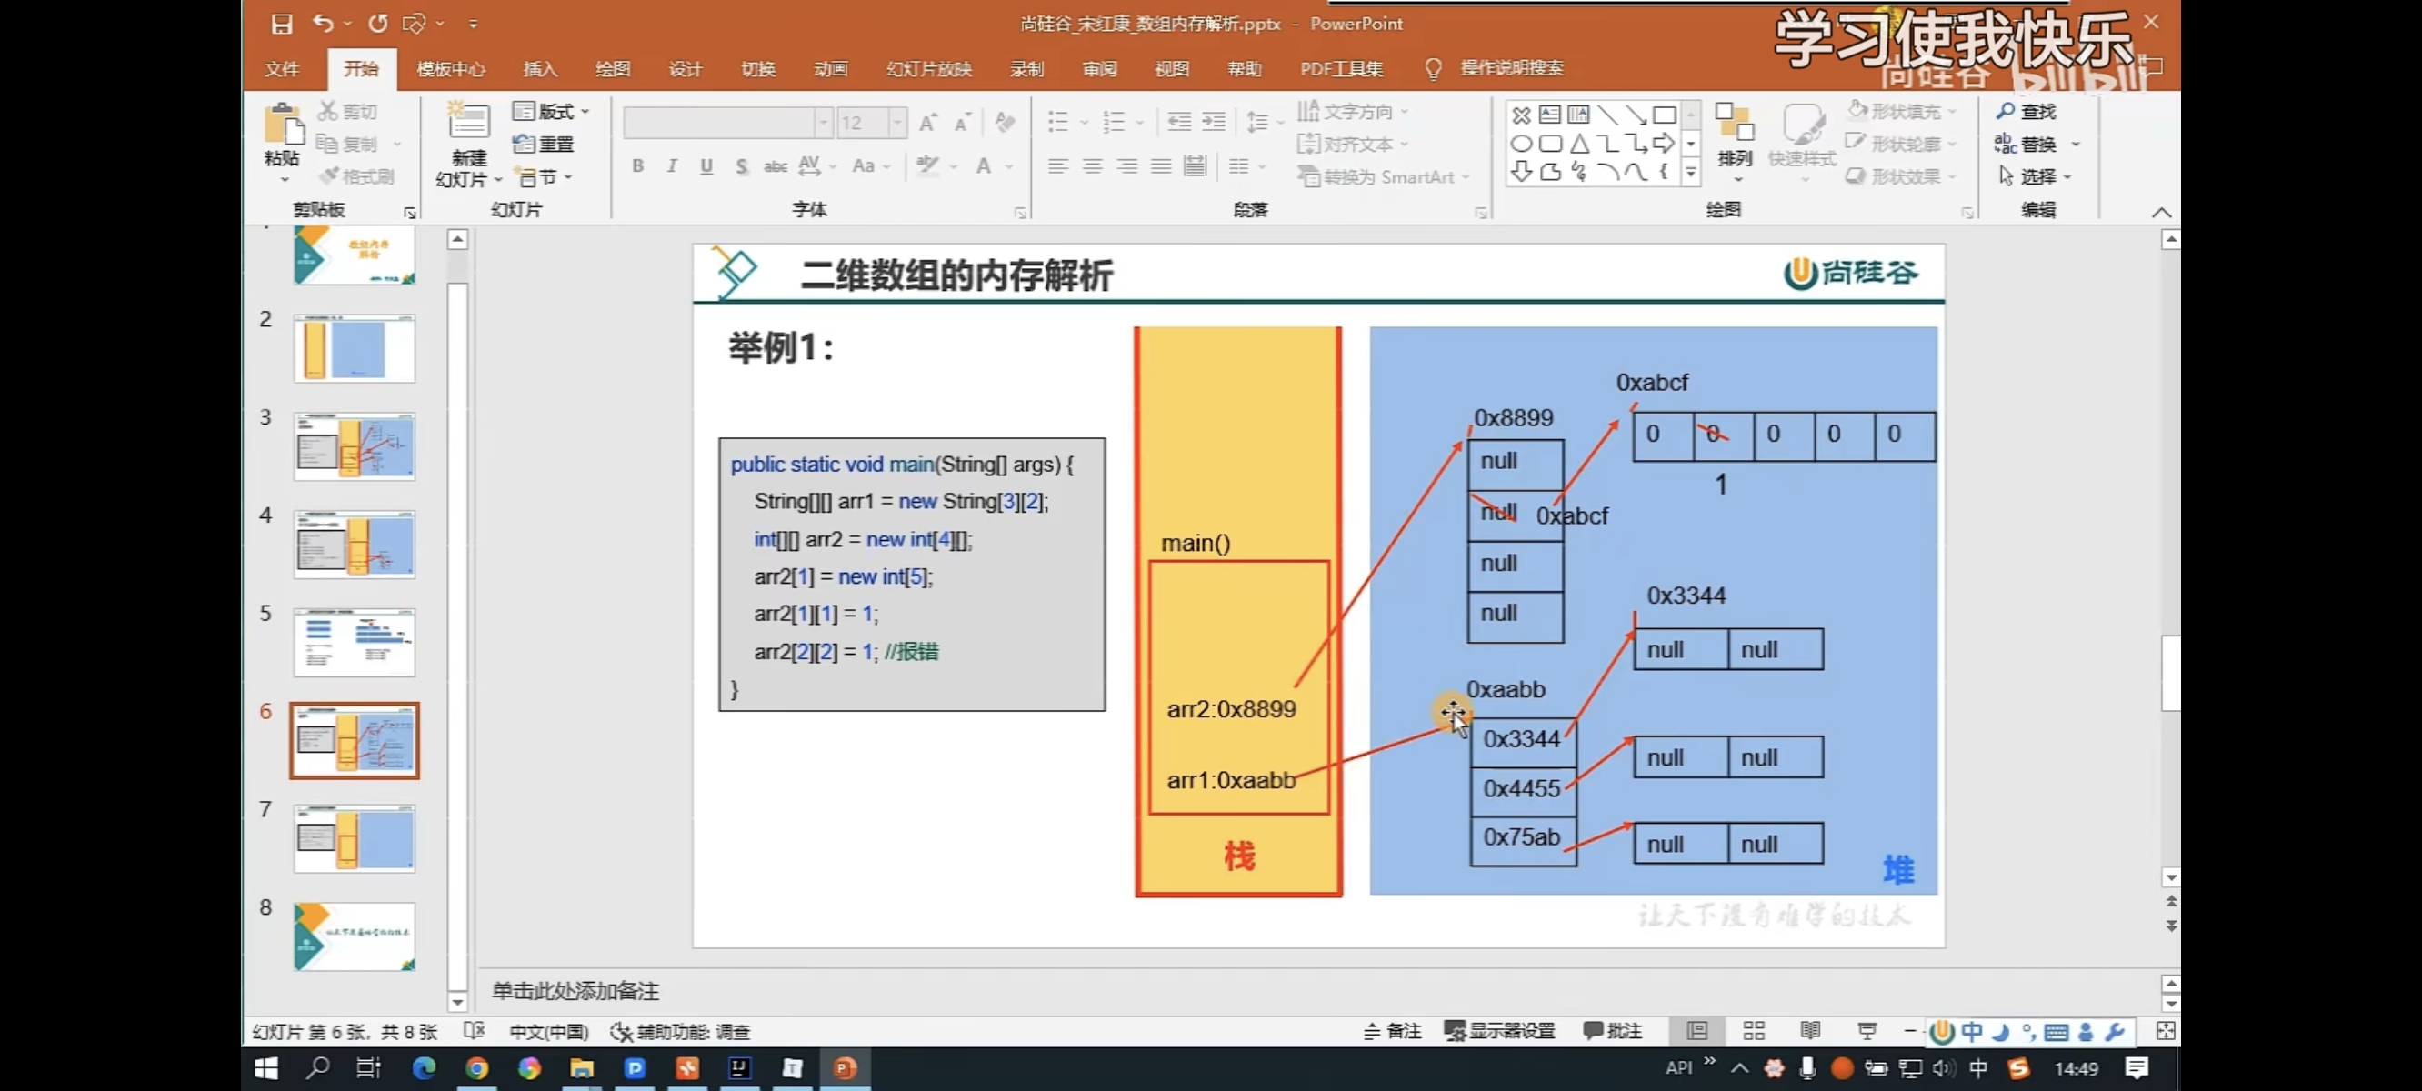Viewport: 2422px width, 1091px height.
Task: Click the Comments button in status bar
Action: [1613, 1031]
